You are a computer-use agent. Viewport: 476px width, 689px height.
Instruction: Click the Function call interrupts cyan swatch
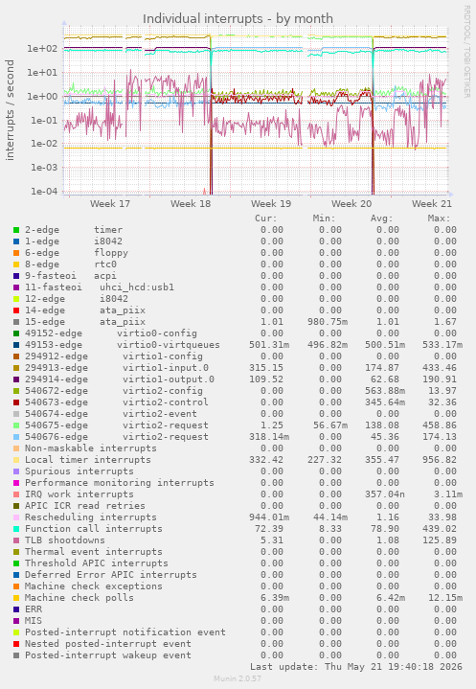[x=16, y=529]
